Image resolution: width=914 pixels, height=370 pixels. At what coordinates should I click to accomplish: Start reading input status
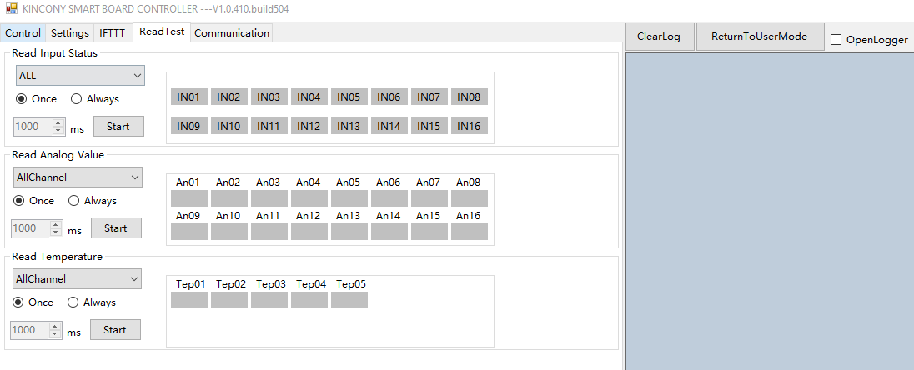[118, 127]
